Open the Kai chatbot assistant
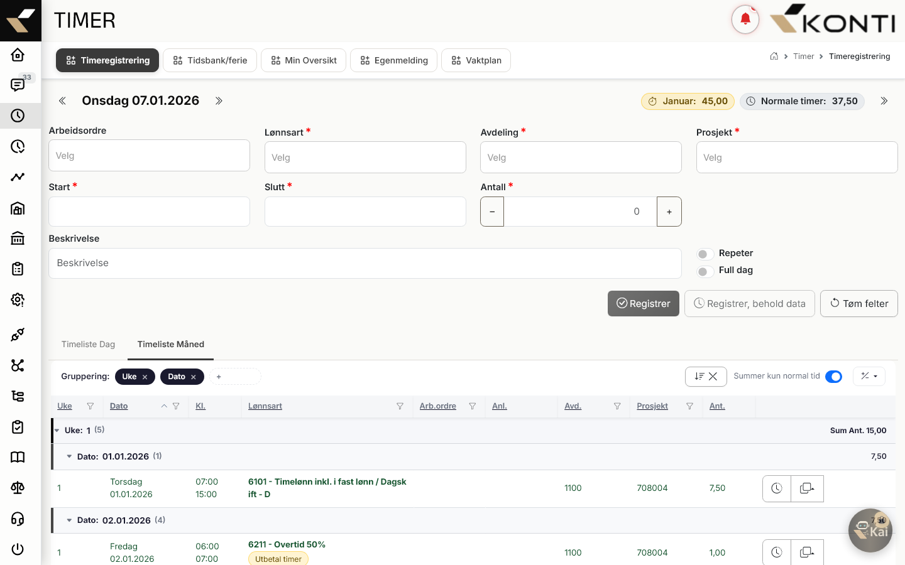 870,530
